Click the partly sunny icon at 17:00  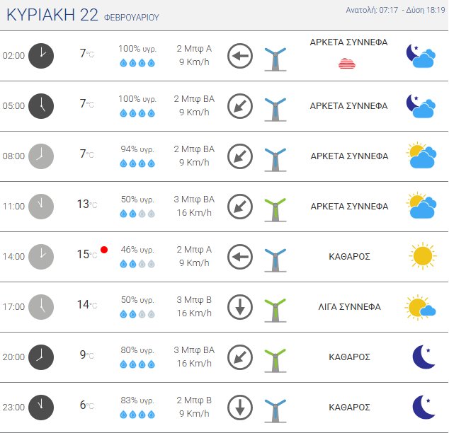[x=421, y=307]
